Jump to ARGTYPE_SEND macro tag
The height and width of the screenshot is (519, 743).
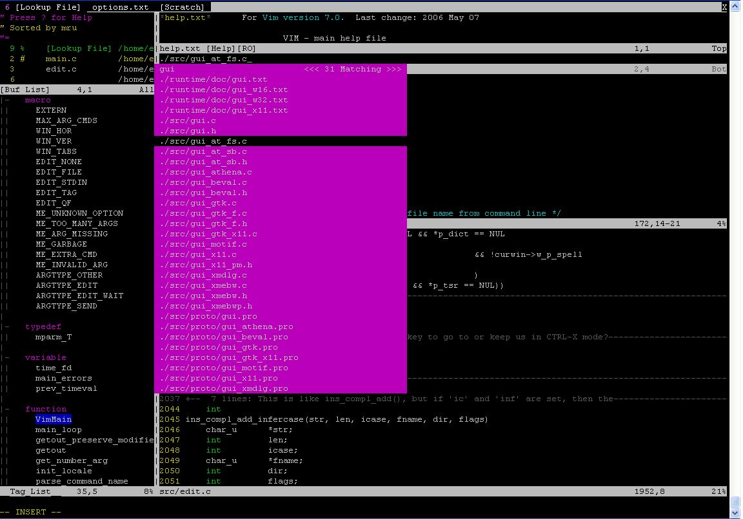tap(66, 306)
